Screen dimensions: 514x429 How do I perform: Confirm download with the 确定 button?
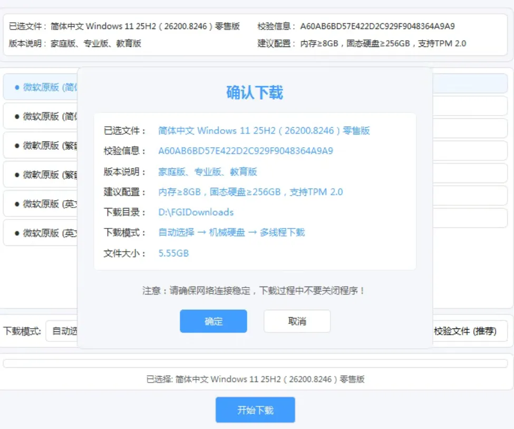214,321
